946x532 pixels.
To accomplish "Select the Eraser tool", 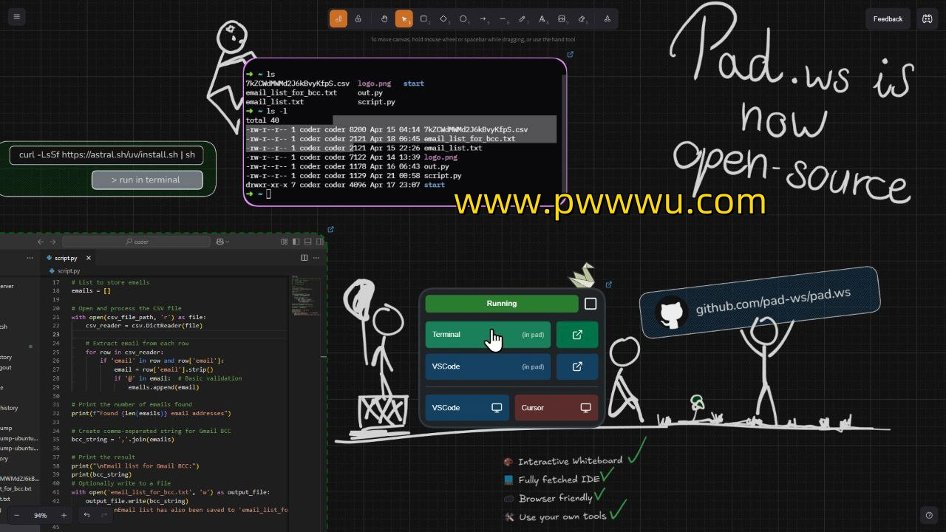I will 582,18.
